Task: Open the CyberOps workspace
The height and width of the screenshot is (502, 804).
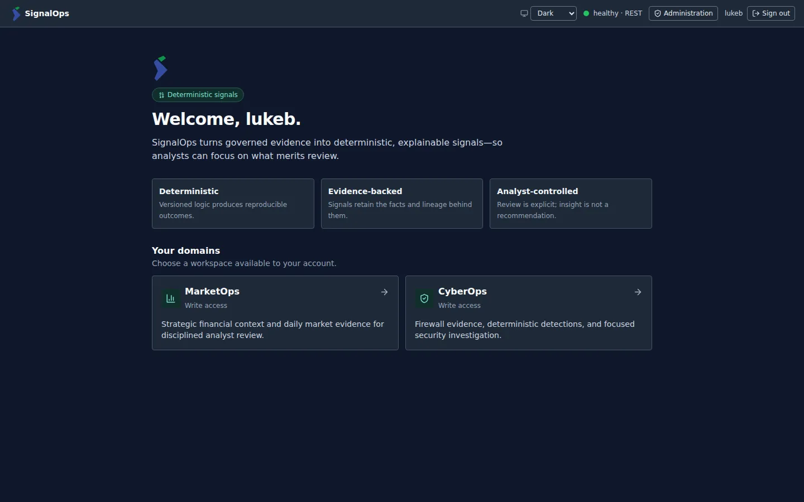Action: tap(529, 313)
